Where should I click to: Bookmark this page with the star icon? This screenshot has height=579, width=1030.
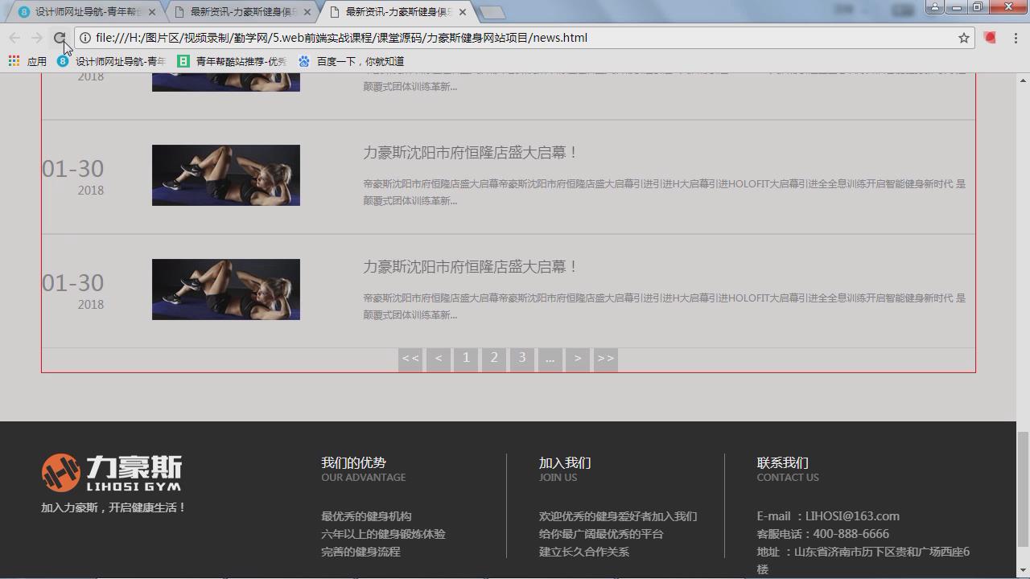click(963, 38)
